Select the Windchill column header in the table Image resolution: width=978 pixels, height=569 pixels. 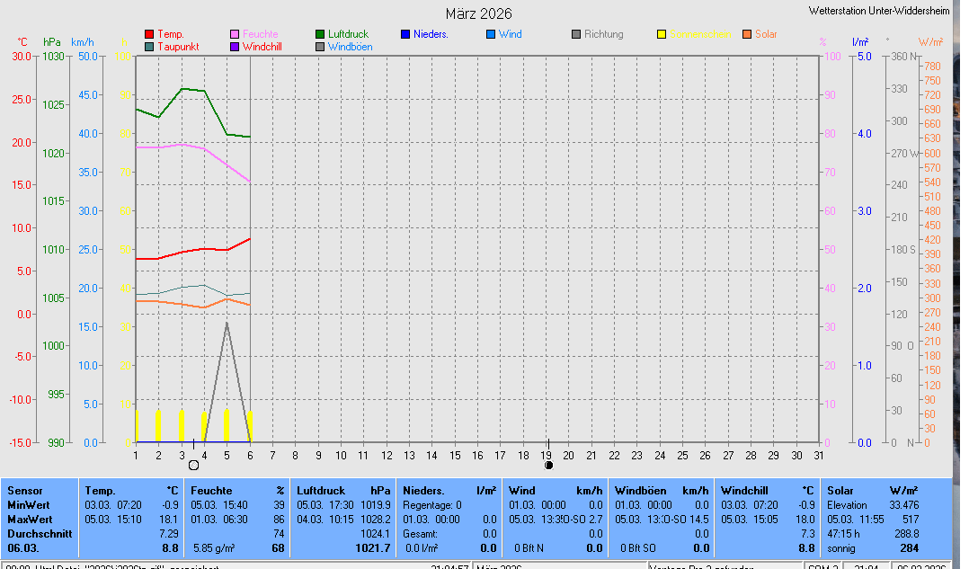pyautogui.click(x=745, y=491)
